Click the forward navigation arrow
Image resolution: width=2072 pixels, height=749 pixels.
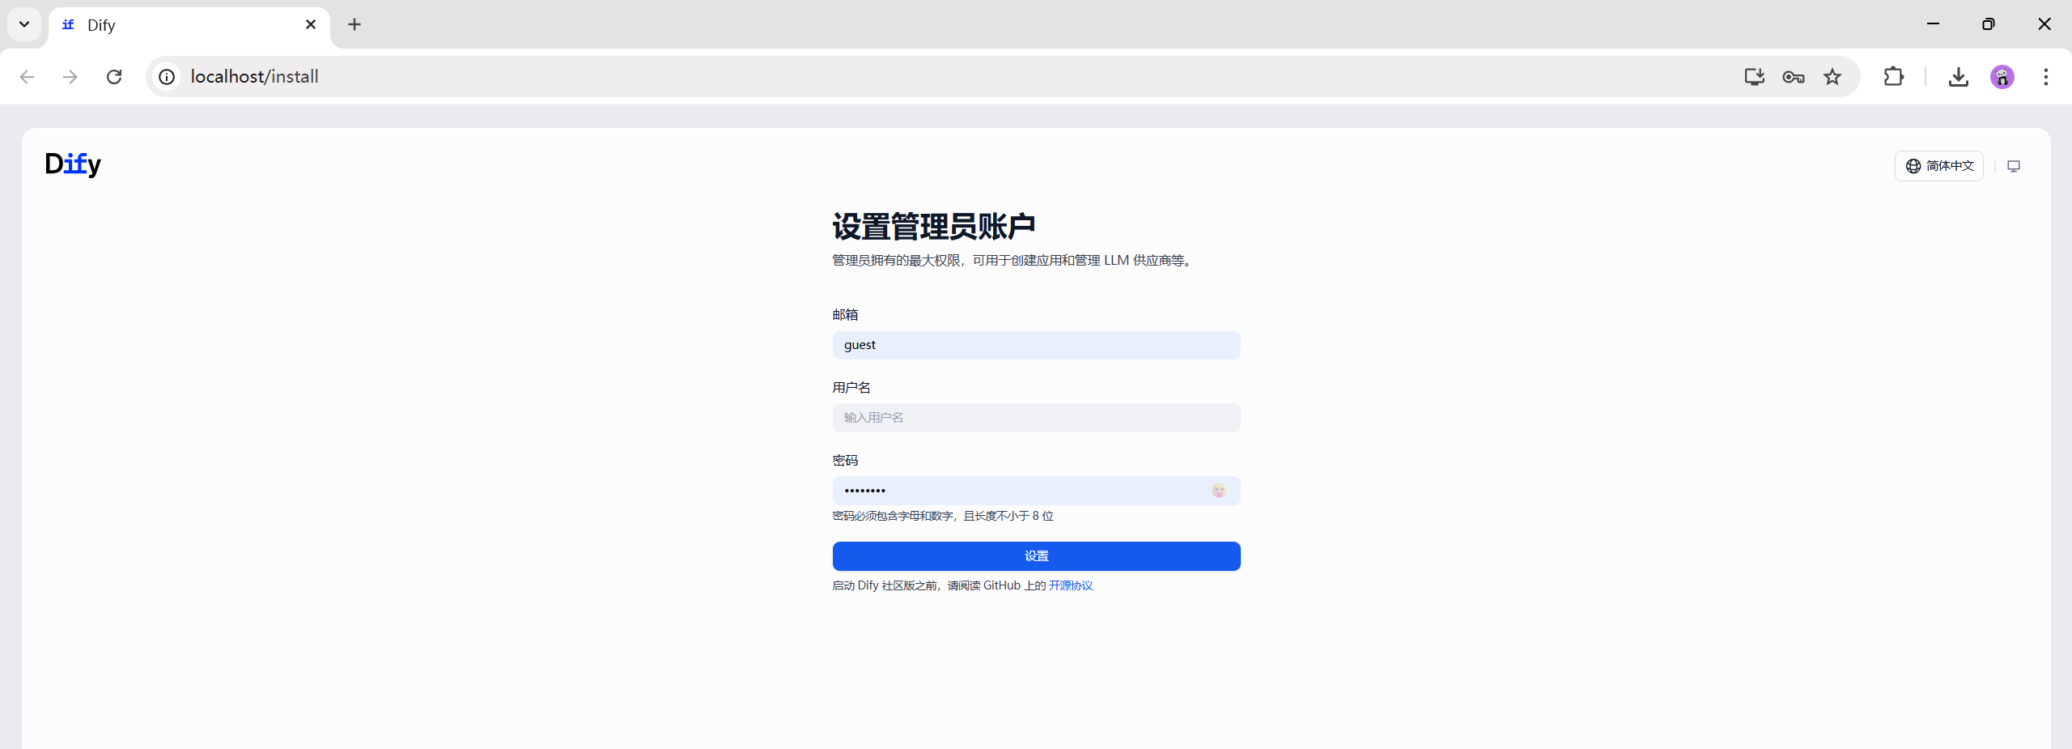(70, 76)
